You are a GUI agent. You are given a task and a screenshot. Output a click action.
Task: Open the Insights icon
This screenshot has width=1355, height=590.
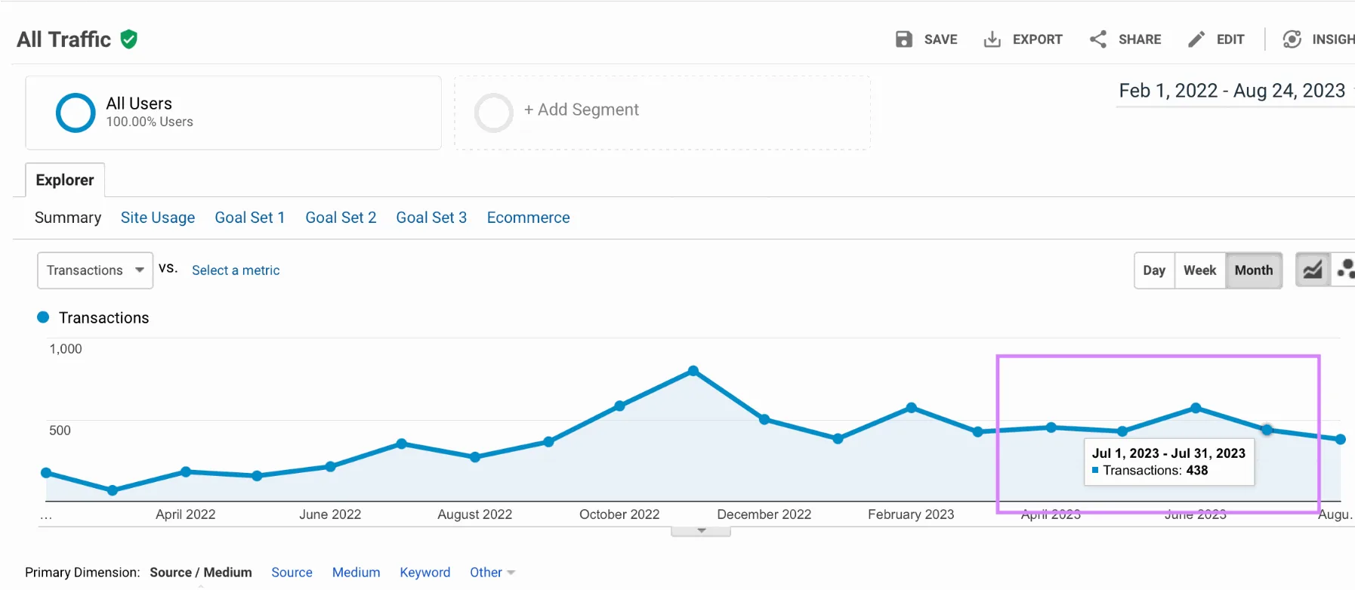click(x=1292, y=39)
